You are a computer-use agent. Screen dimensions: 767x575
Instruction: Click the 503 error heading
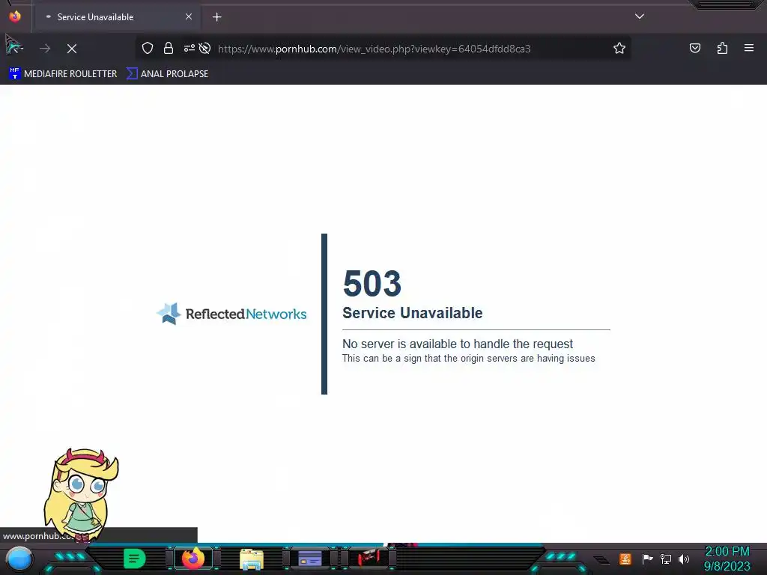coord(372,283)
